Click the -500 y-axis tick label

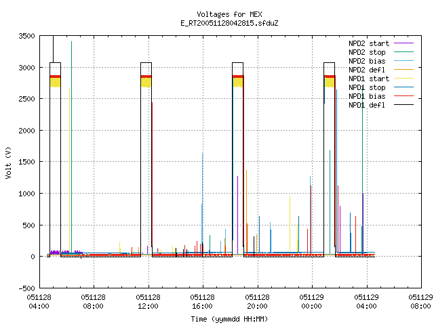pyautogui.click(x=27, y=288)
